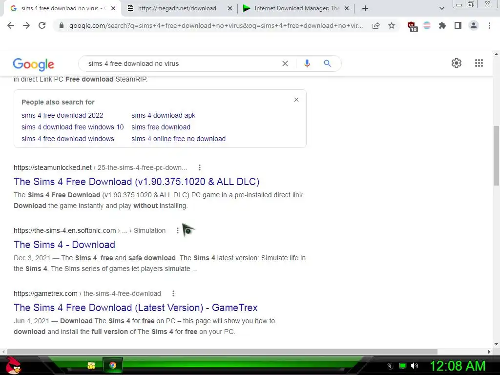500x375 pixels.
Task: Click the horizontal scrollbar at page bottom
Action: pos(222,352)
